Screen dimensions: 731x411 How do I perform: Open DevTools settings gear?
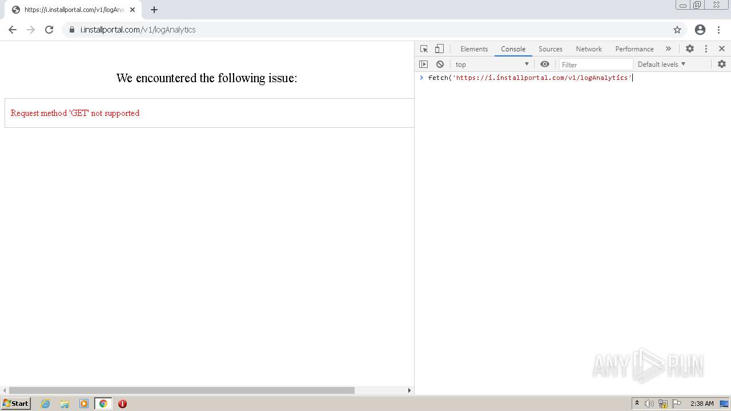(x=690, y=49)
